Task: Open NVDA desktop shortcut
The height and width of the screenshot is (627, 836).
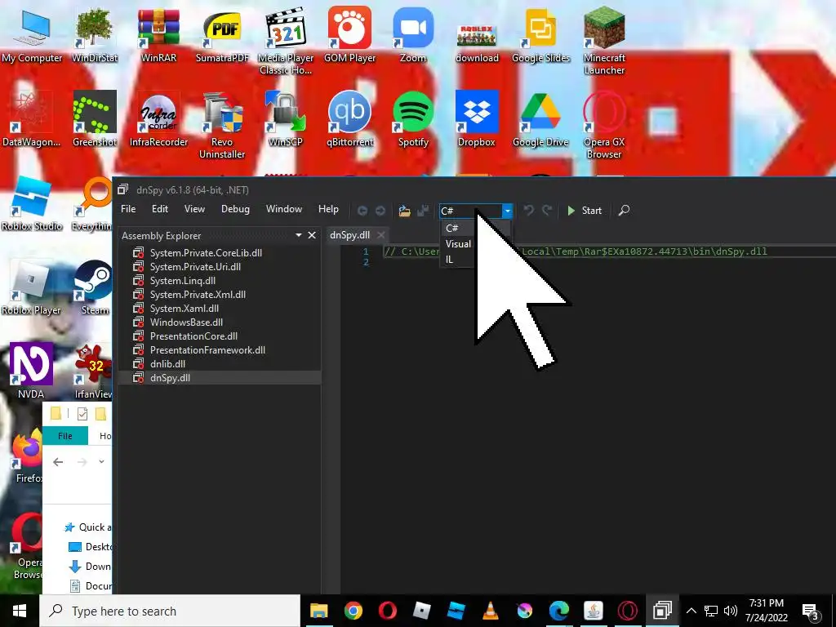Action: point(31,371)
